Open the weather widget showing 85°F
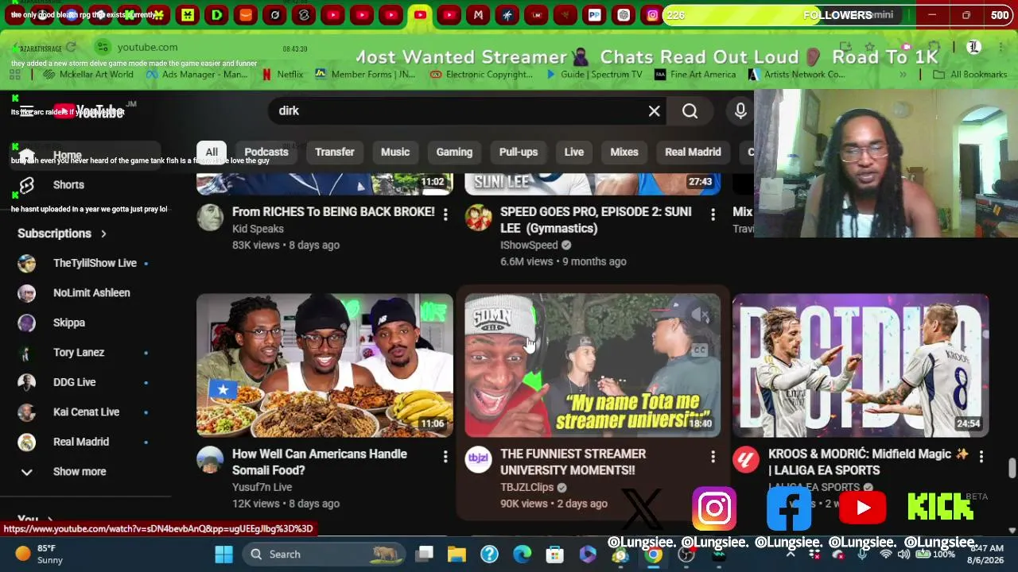 point(40,554)
